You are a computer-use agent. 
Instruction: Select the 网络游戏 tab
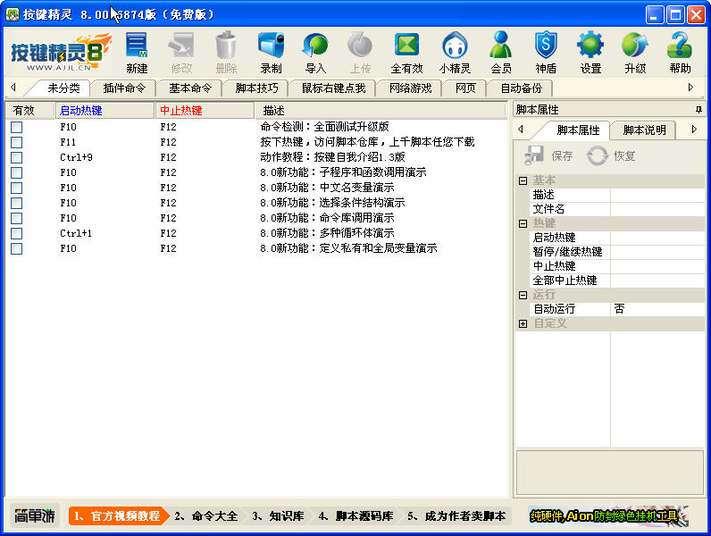click(x=410, y=88)
